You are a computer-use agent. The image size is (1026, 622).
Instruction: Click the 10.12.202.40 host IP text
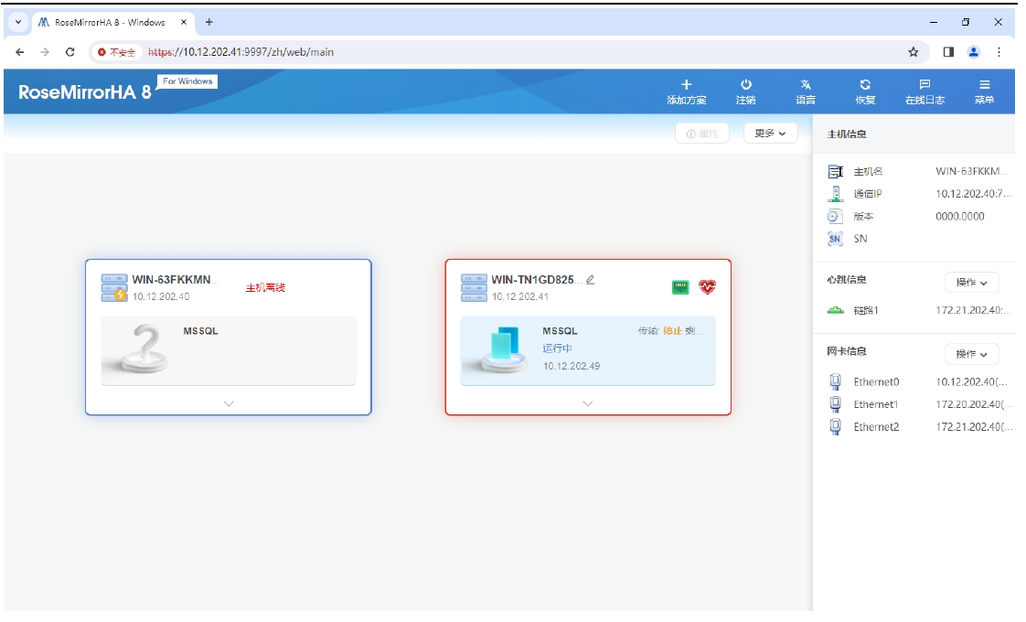click(x=161, y=296)
